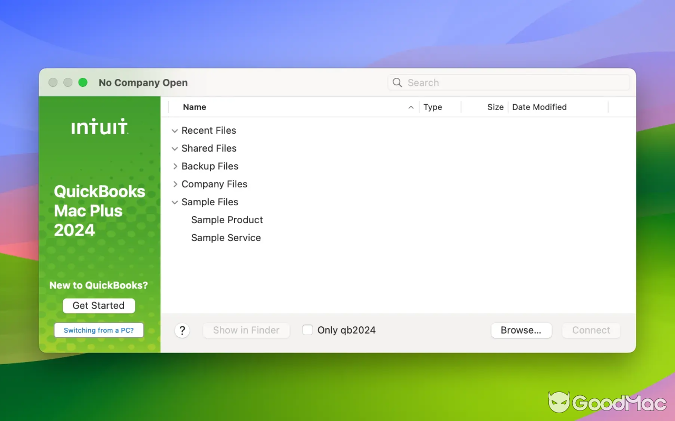Click the magnifying glass in the search field
This screenshot has height=421, width=675.
click(397, 83)
